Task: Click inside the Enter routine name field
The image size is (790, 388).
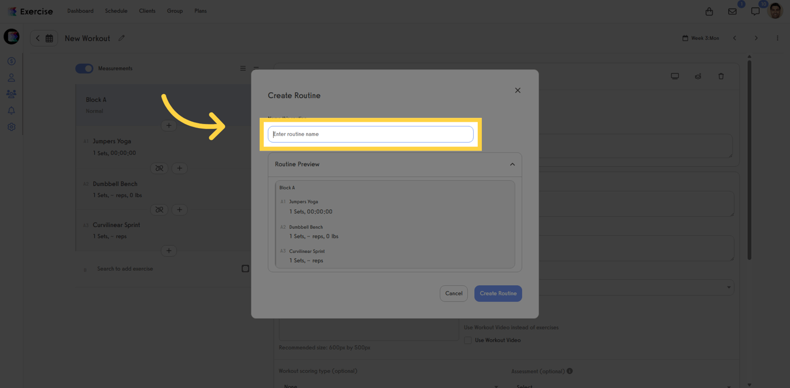Action: [x=370, y=134]
